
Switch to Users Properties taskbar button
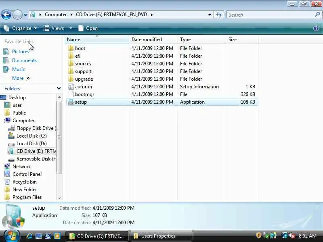coord(162,236)
